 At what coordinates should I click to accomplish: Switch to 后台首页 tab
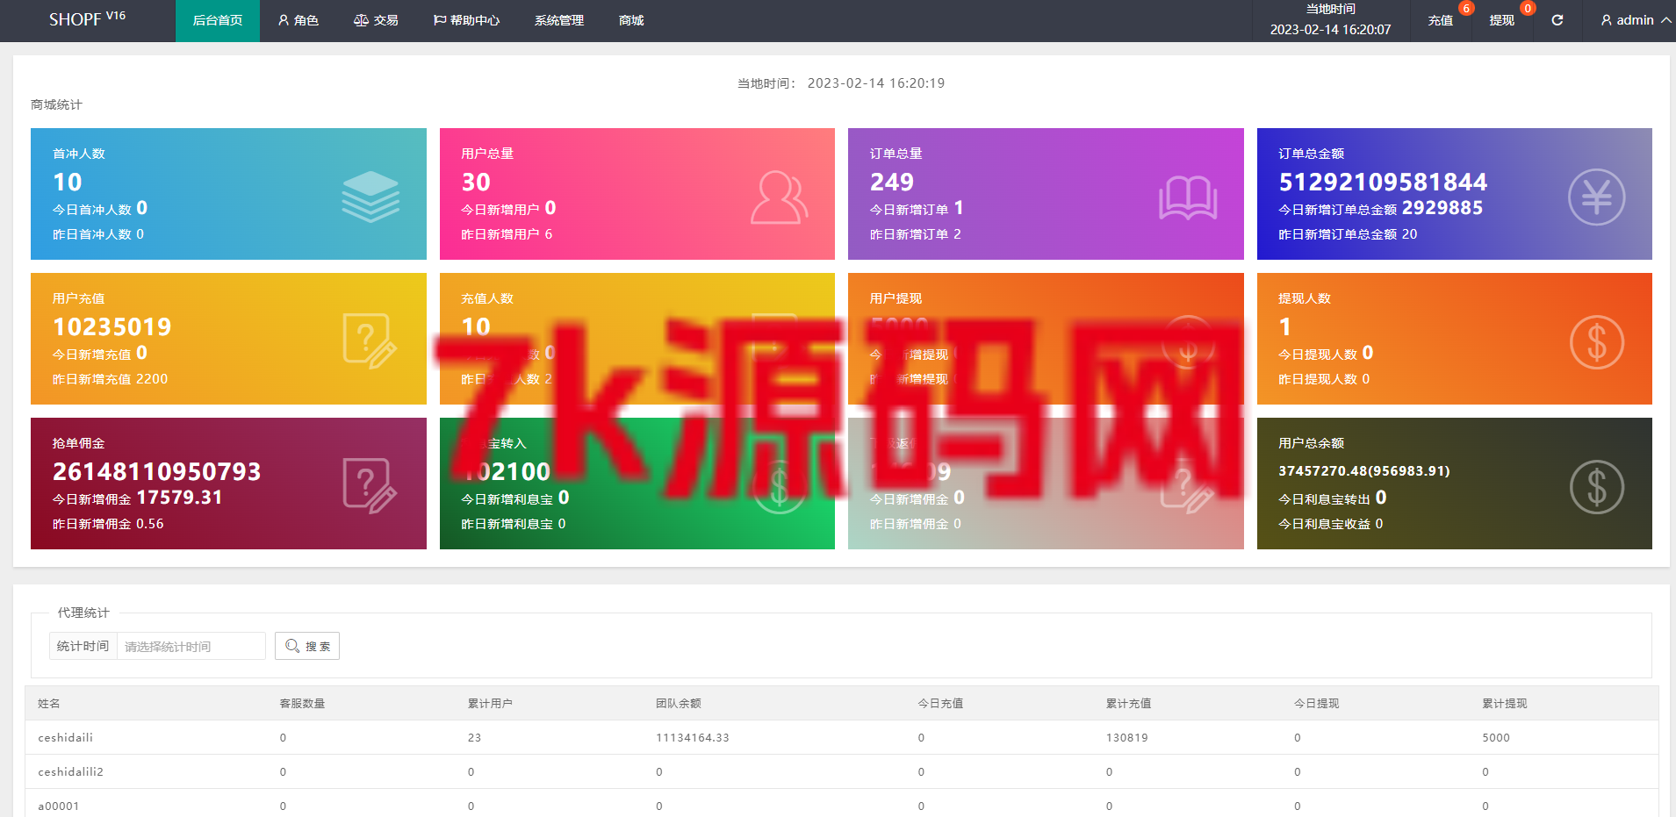(218, 20)
